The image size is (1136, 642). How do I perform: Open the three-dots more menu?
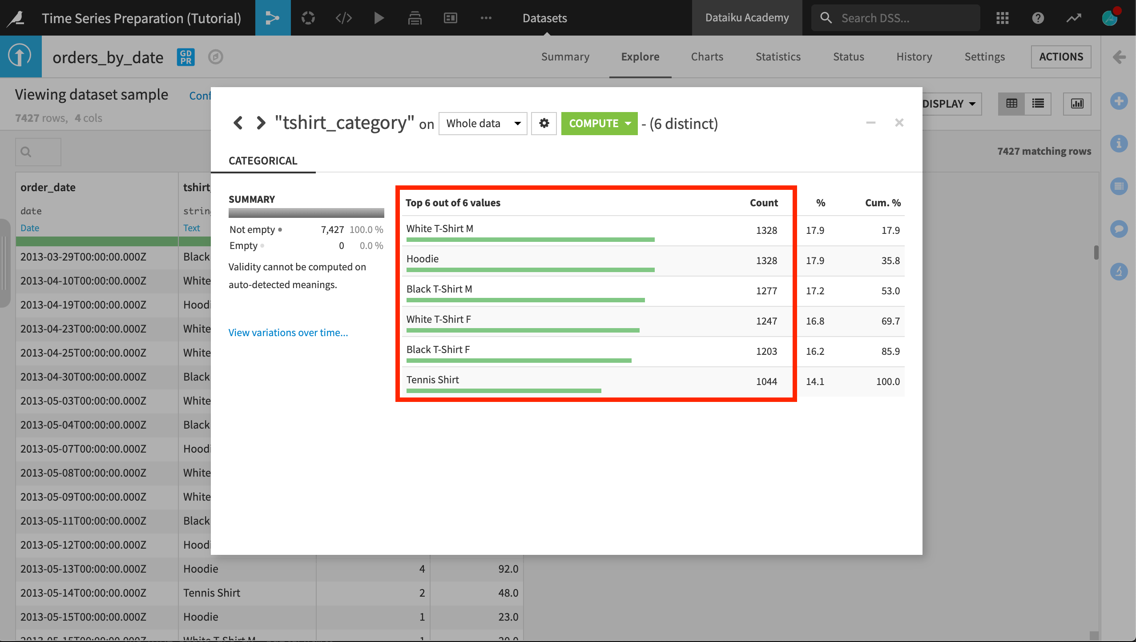click(486, 18)
